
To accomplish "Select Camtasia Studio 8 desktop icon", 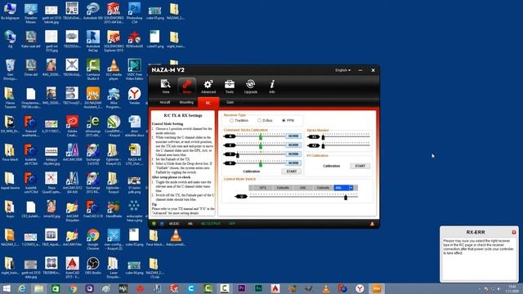I will tap(92, 69).
